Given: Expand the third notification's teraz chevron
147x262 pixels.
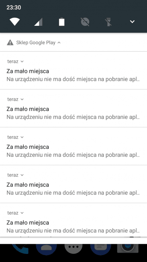Looking at the screenshot, I should [22, 137].
